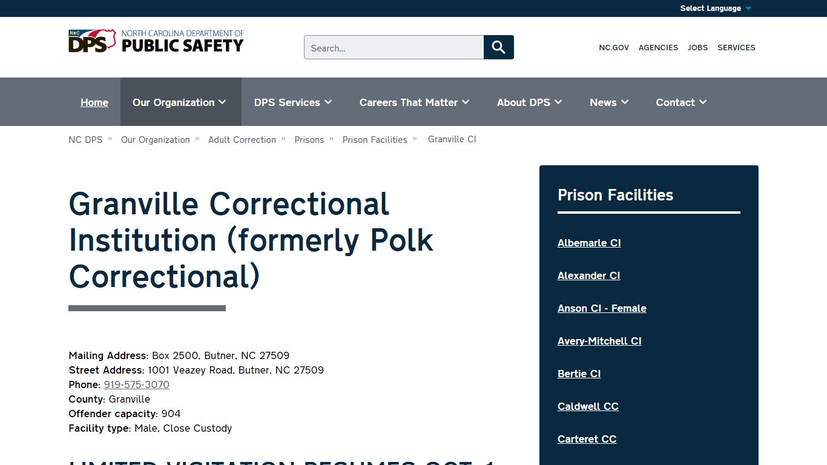Open the SERVICES top link
The image size is (827, 465).
736,47
